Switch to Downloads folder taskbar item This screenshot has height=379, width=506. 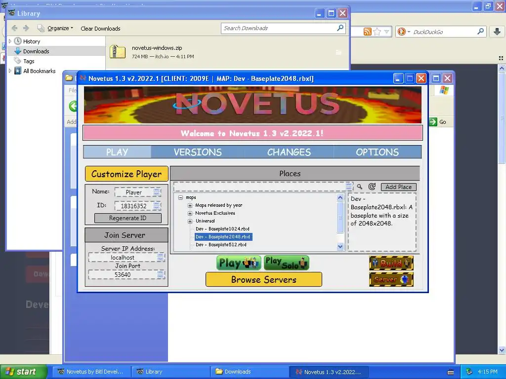pos(249,372)
